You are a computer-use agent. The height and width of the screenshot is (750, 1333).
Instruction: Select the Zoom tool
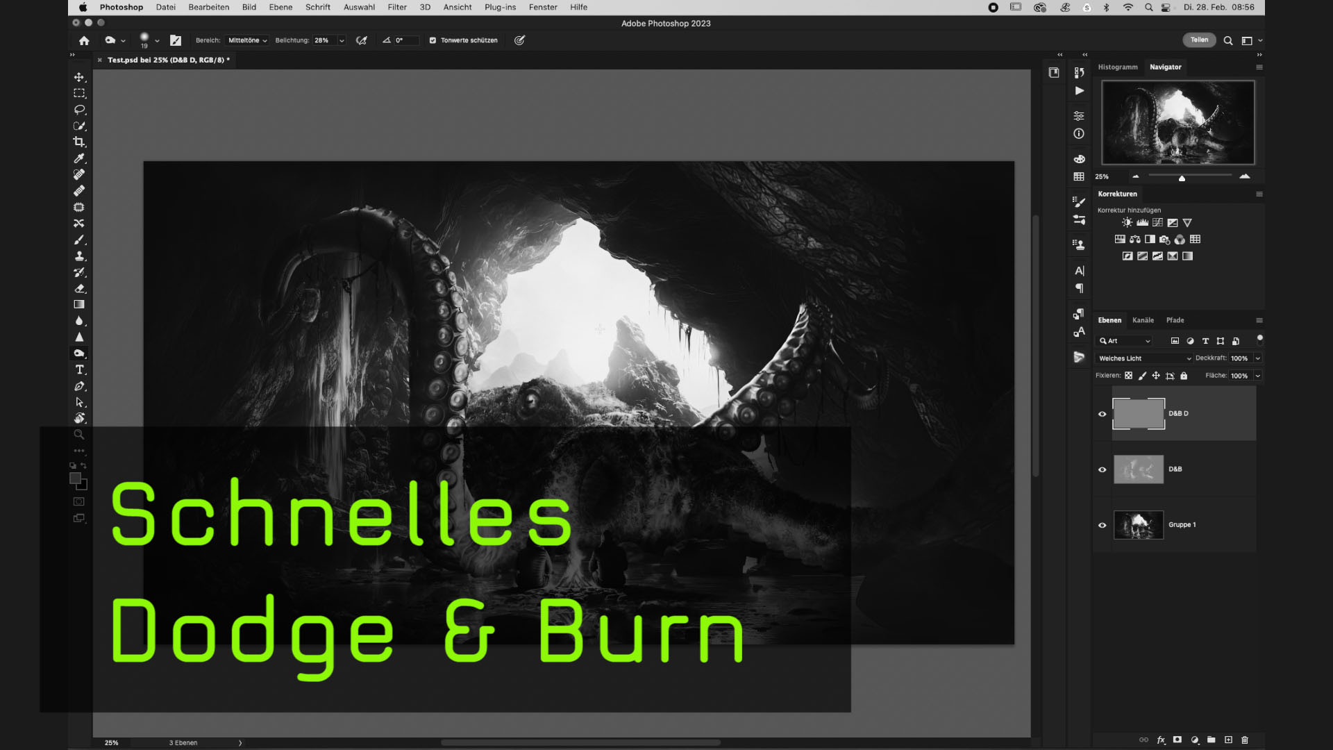coord(79,434)
